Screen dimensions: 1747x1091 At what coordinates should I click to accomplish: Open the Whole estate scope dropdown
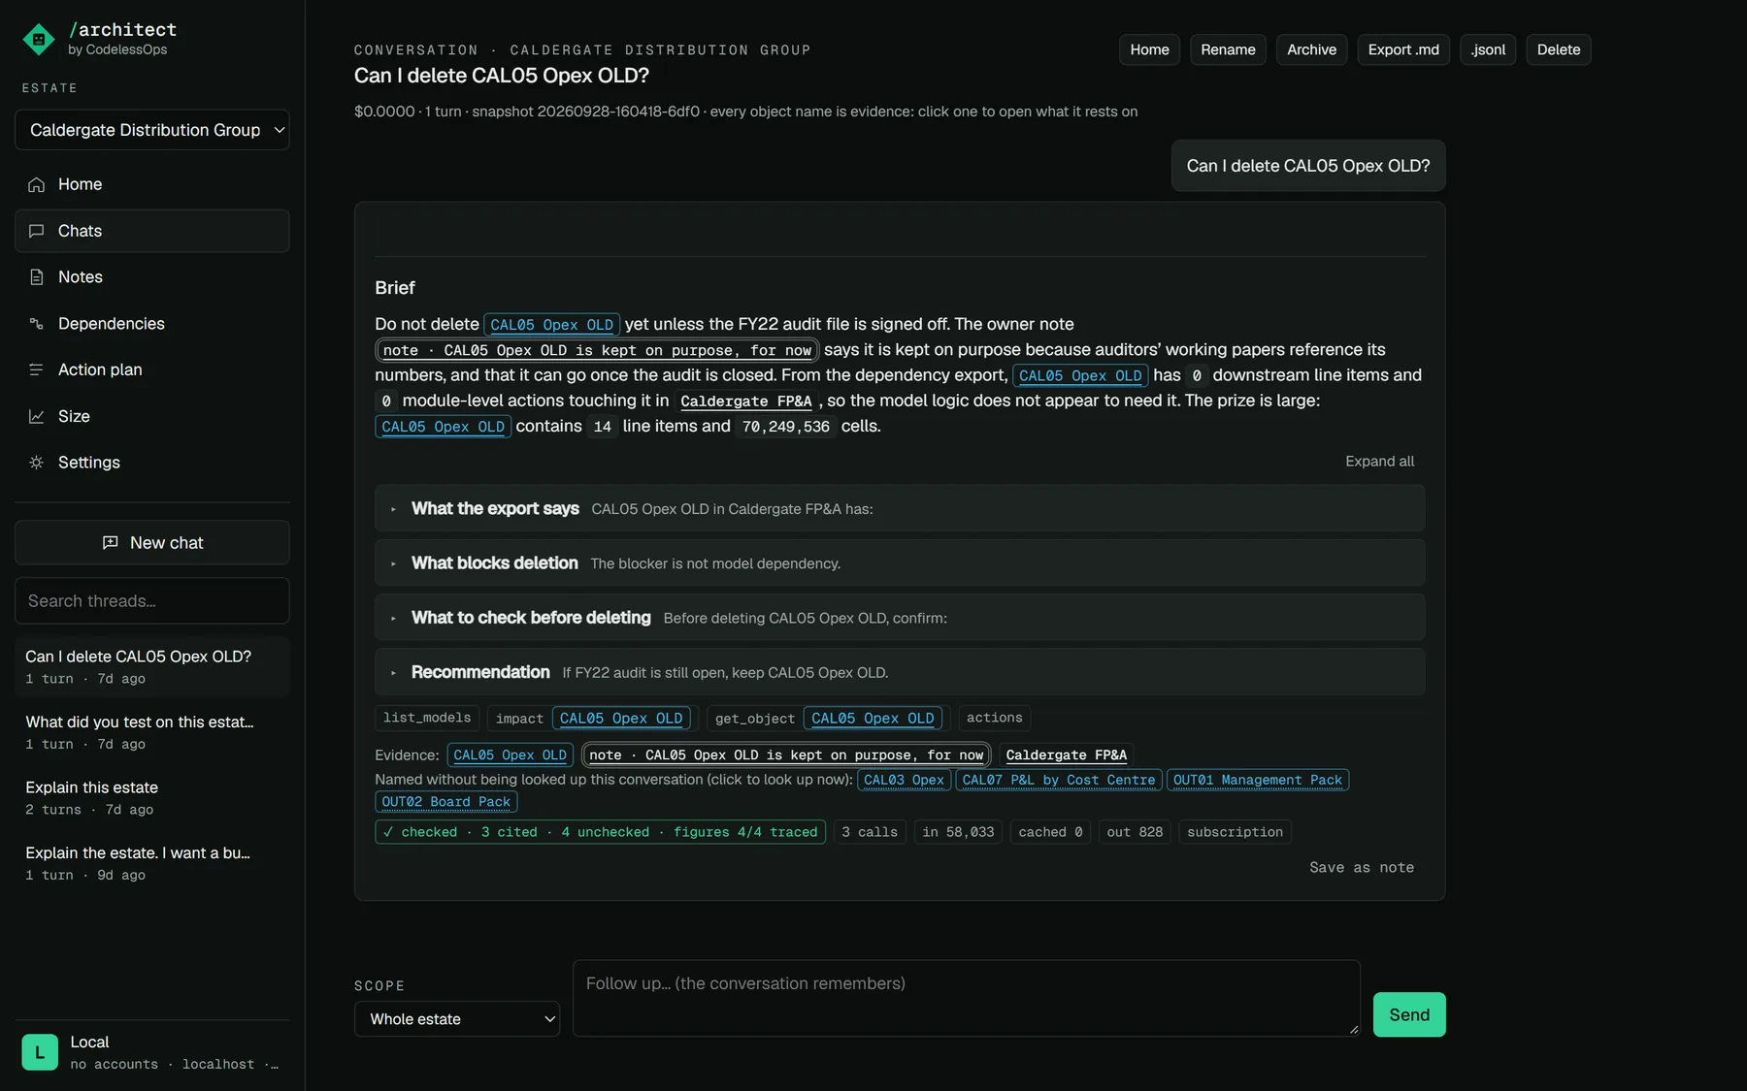tap(457, 1019)
